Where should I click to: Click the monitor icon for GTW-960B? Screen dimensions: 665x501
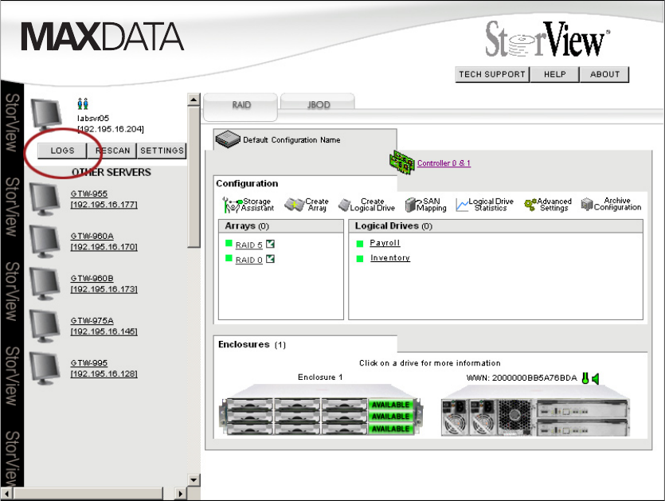click(x=45, y=284)
